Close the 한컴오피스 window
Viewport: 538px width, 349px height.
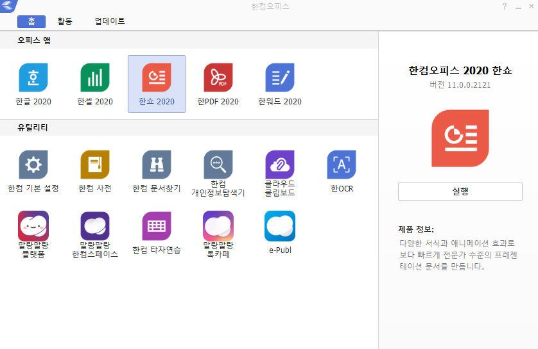point(532,6)
